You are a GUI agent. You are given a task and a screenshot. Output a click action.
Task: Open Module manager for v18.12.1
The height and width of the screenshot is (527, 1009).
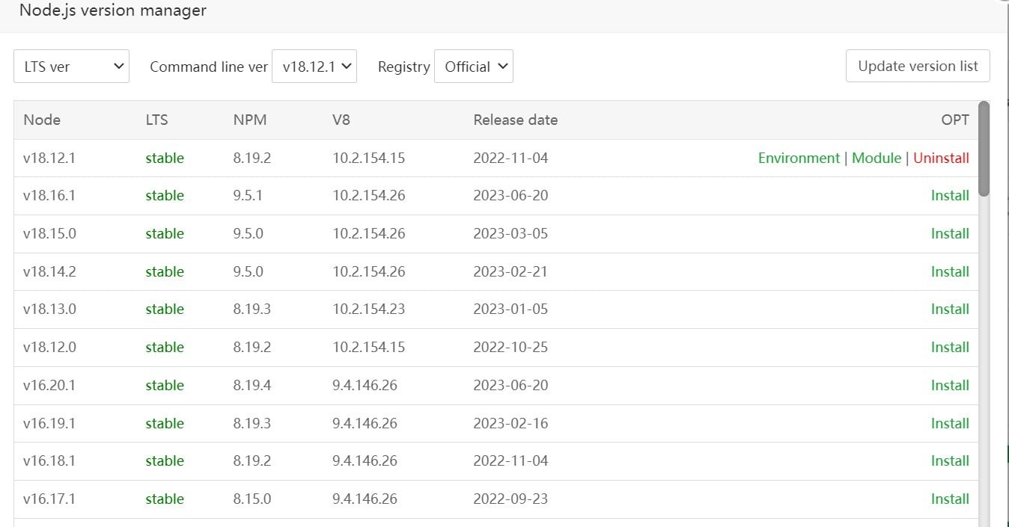pyautogui.click(x=877, y=158)
